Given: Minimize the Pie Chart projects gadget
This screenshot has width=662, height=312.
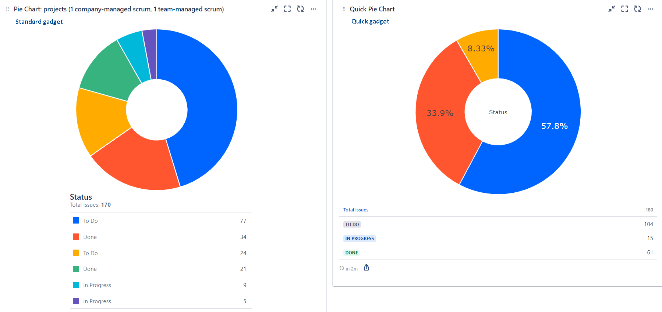Looking at the screenshot, I should click(275, 9).
